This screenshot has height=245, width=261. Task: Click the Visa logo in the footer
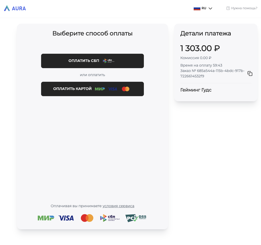click(66, 218)
